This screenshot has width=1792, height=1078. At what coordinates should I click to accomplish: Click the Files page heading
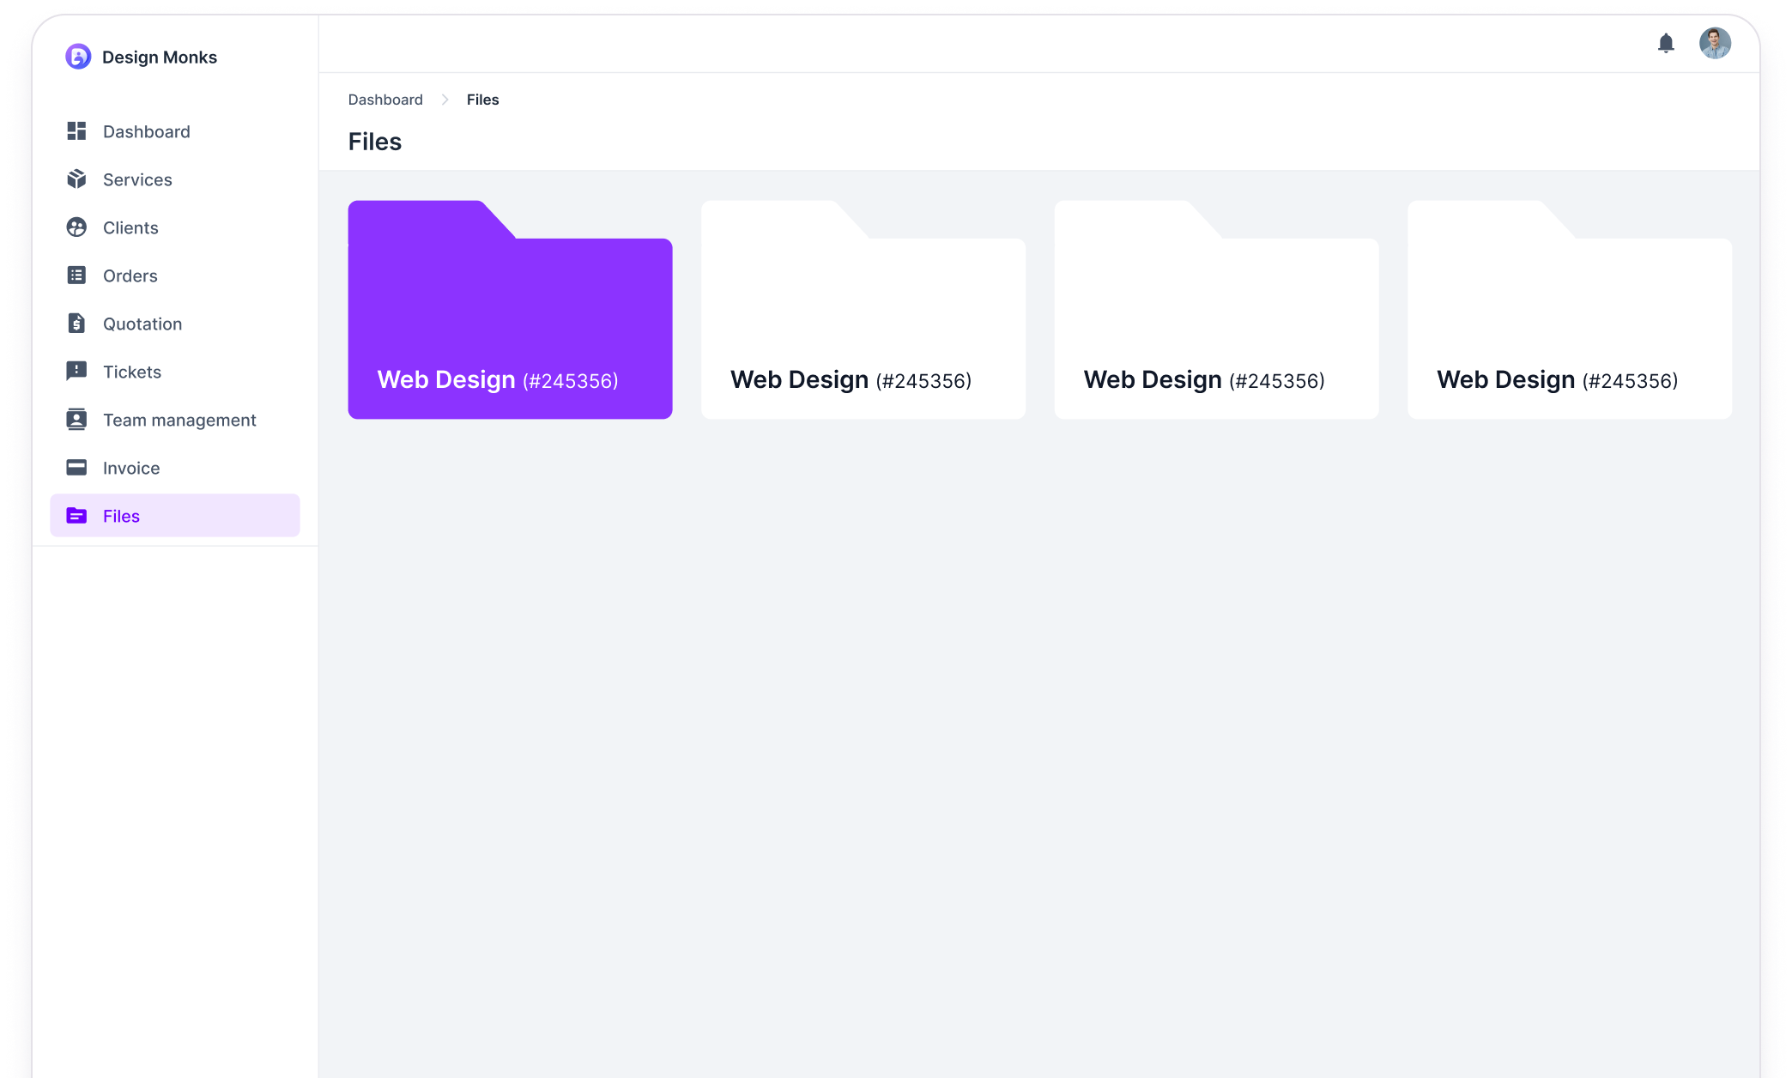[x=375, y=142]
